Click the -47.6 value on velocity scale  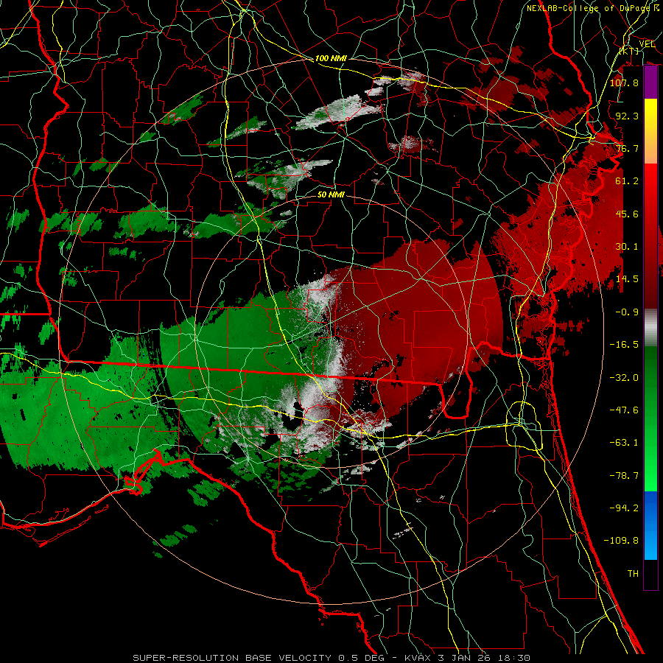coord(624,410)
